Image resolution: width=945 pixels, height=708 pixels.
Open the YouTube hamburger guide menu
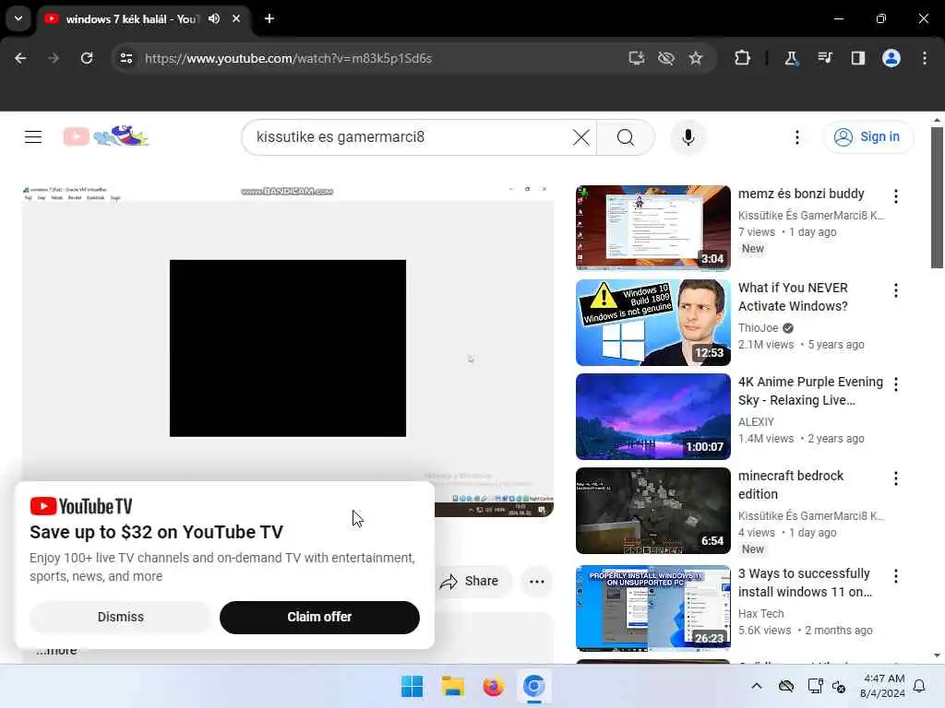click(x=33, y=137)
